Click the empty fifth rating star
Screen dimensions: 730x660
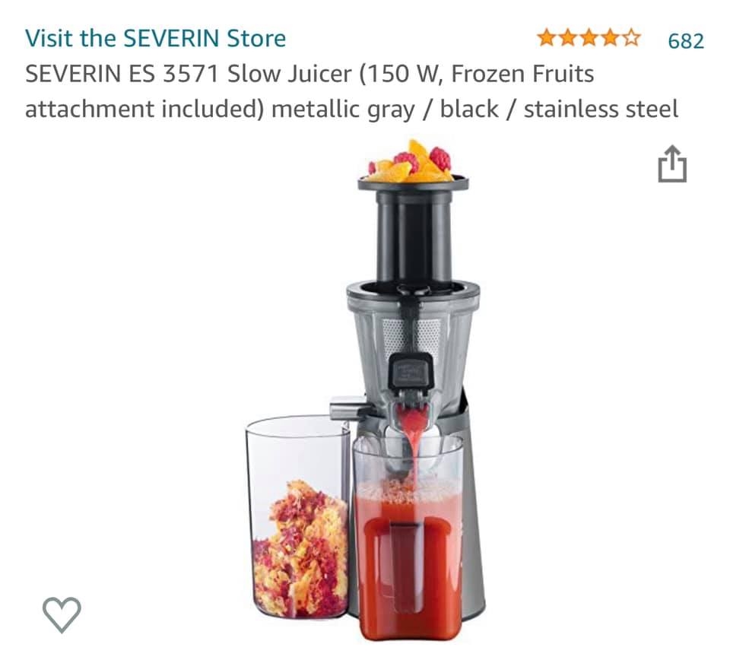[631, 38]
